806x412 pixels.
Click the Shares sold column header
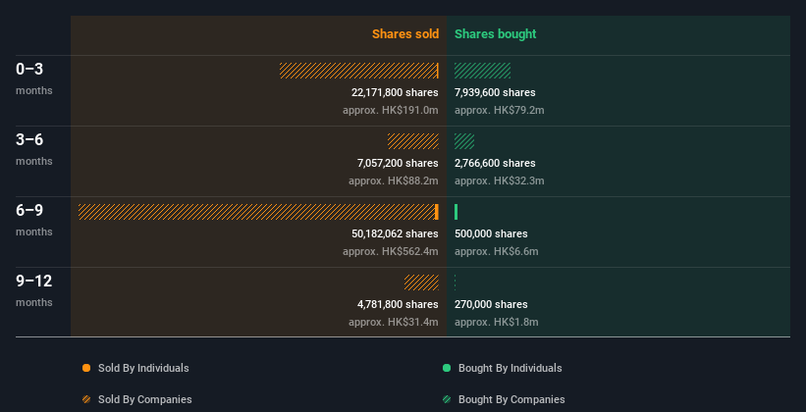[x=405, y=34]
